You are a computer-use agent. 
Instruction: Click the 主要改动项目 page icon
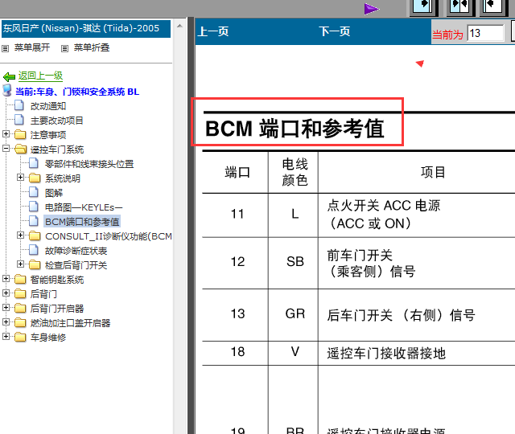(x=19, y=120)
